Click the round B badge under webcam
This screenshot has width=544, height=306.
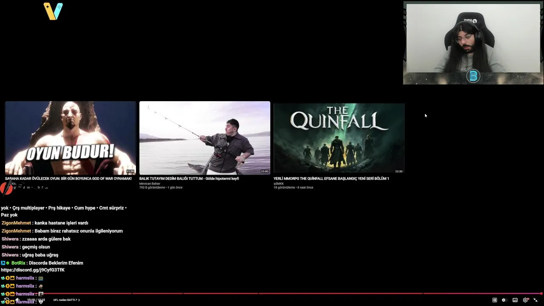[473, 76]
